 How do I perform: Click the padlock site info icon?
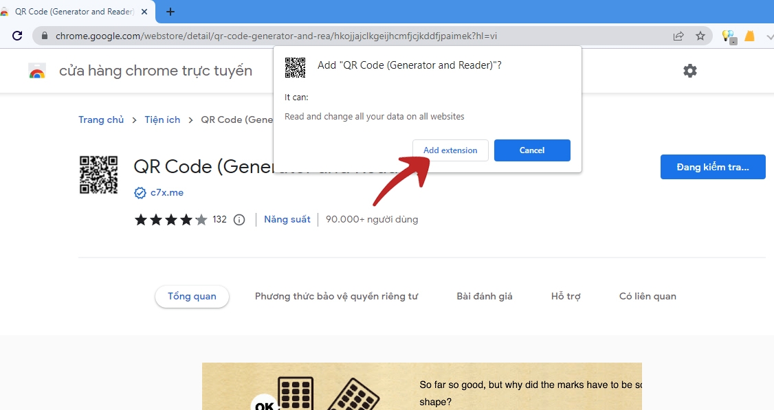point(45,36)
